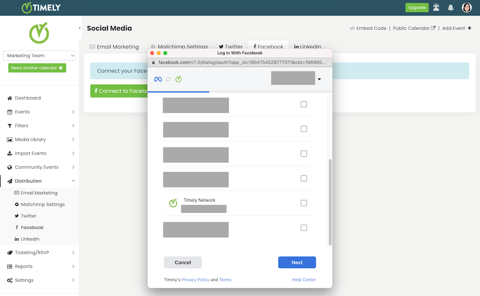480x296 pixels.
Task: Click the sidebar Email Marketing icon
Action: click(17, 193)
